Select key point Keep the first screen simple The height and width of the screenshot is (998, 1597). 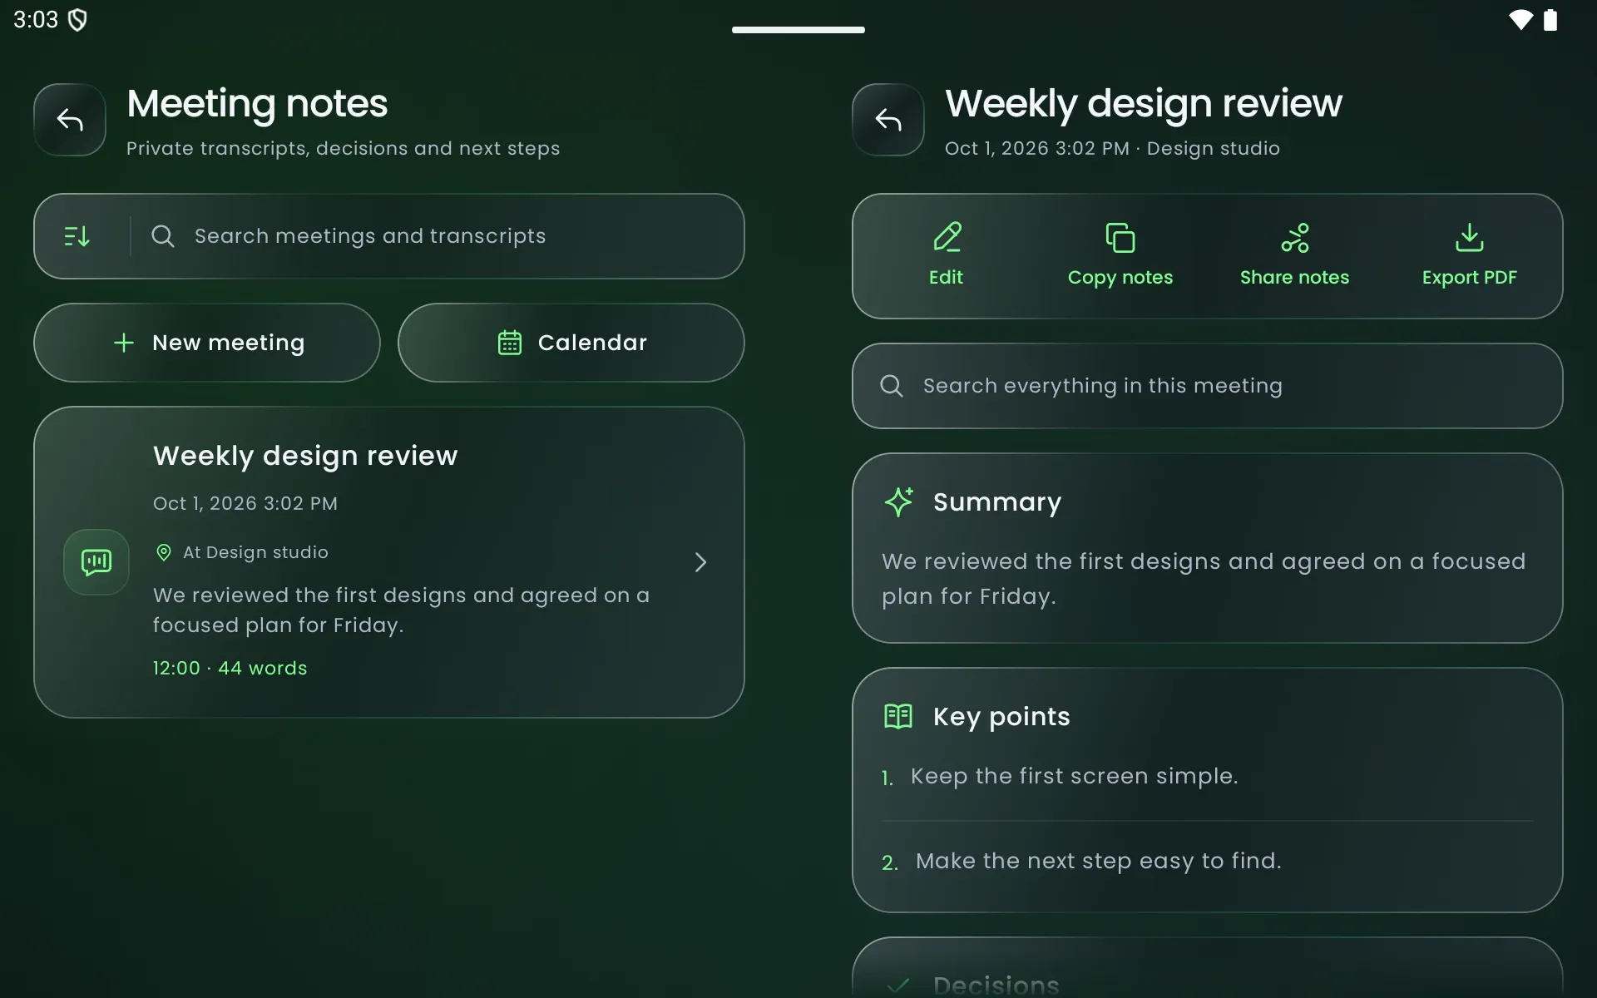tap(1075, 776)
